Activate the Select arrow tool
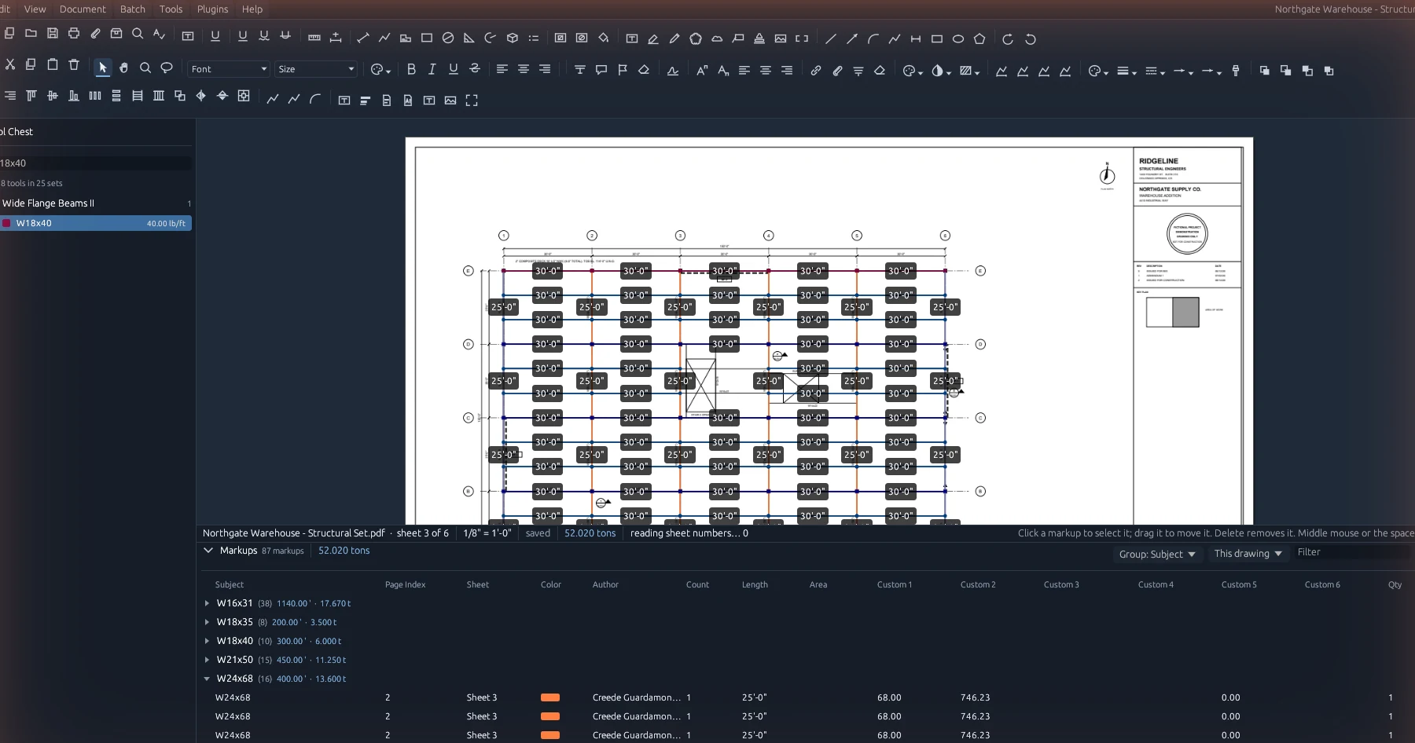Image resolution: width=1415 pixels, height=743 pixels. (103, 68)
